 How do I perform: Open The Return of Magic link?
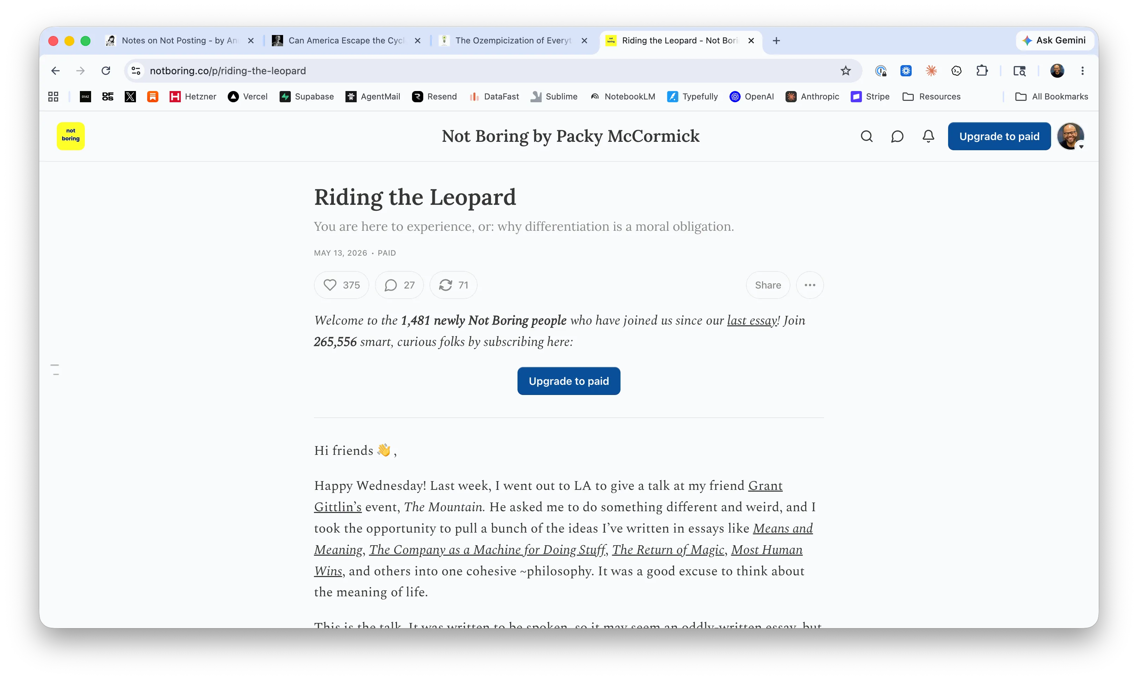tap(668, 549)
